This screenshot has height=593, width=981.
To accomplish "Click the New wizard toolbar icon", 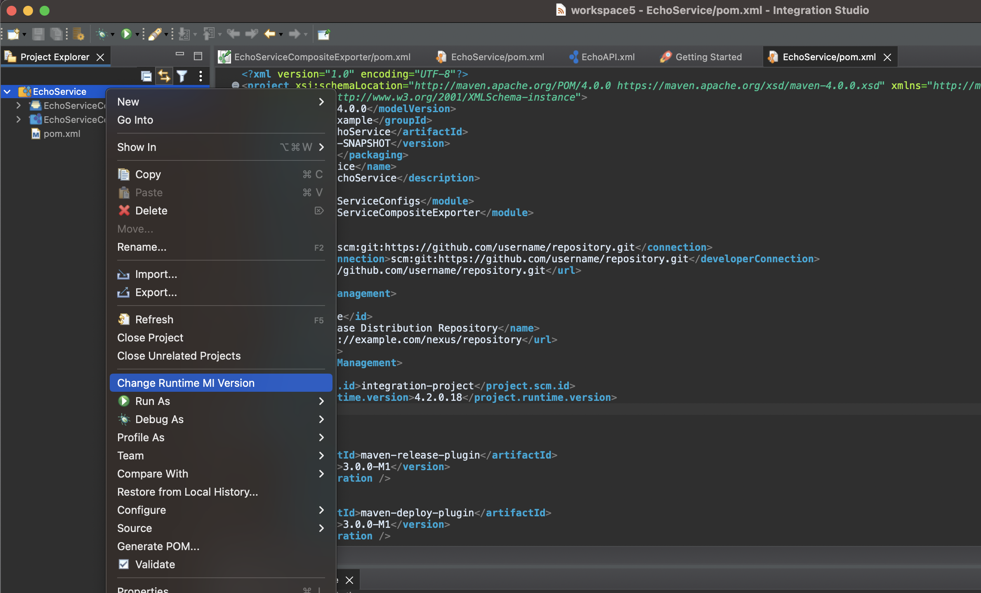I will [x=13, y=34].
